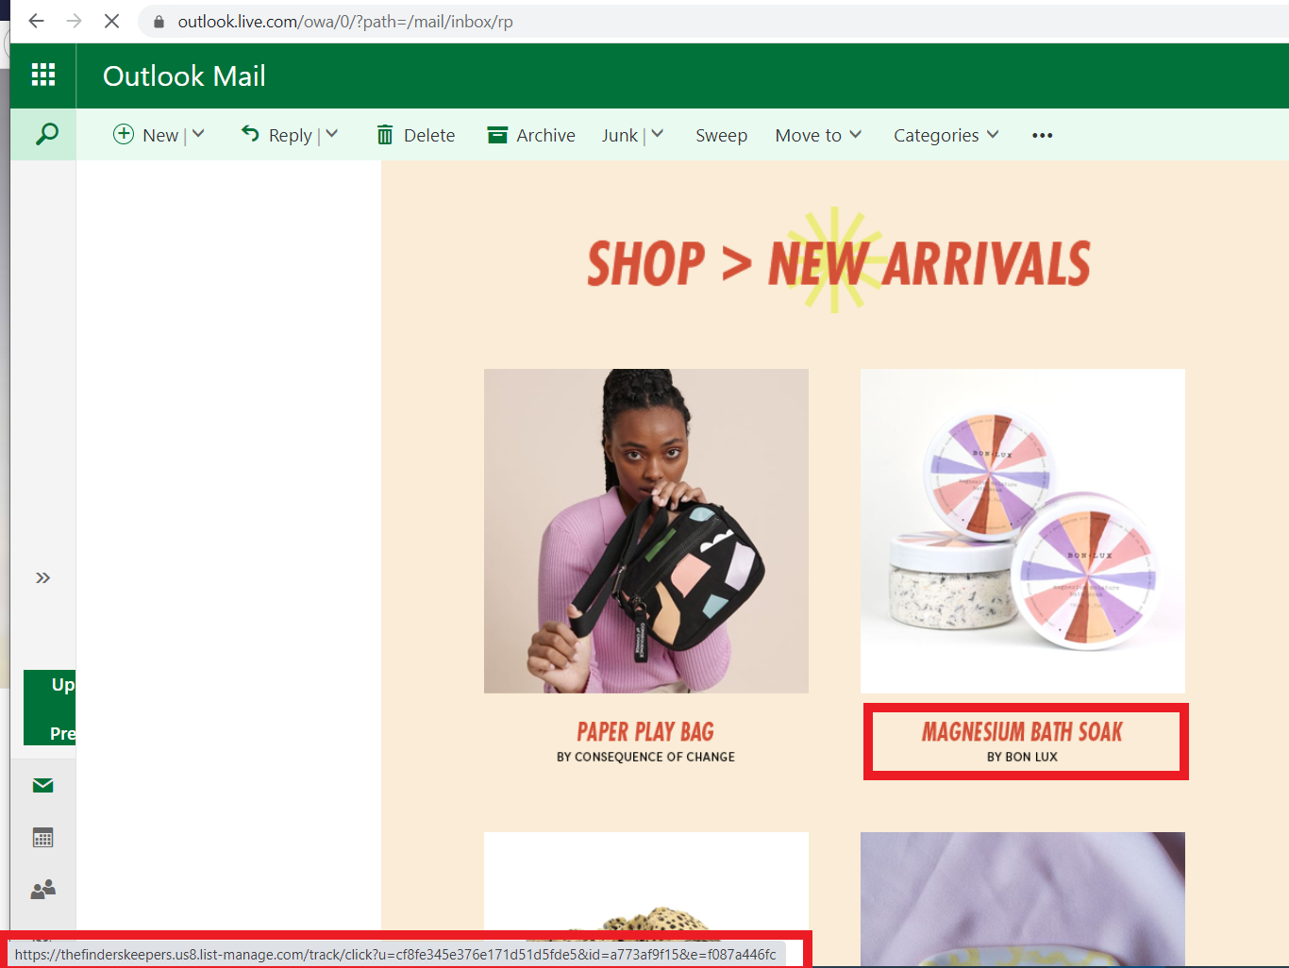Expand the folder pane double chevron
Image resolution: width=1289 pixels, height=968 pixels.
coord(42,577)
